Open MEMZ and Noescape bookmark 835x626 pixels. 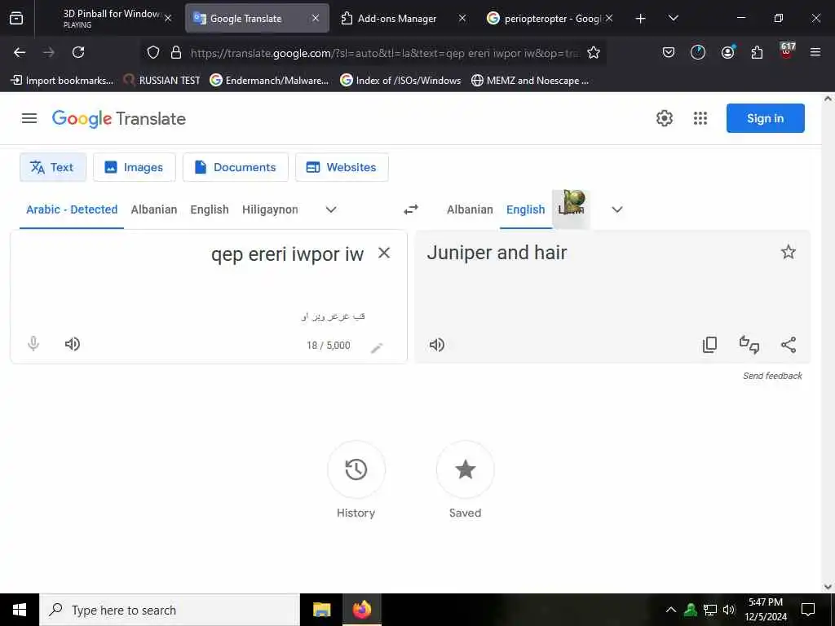(530, 81)
